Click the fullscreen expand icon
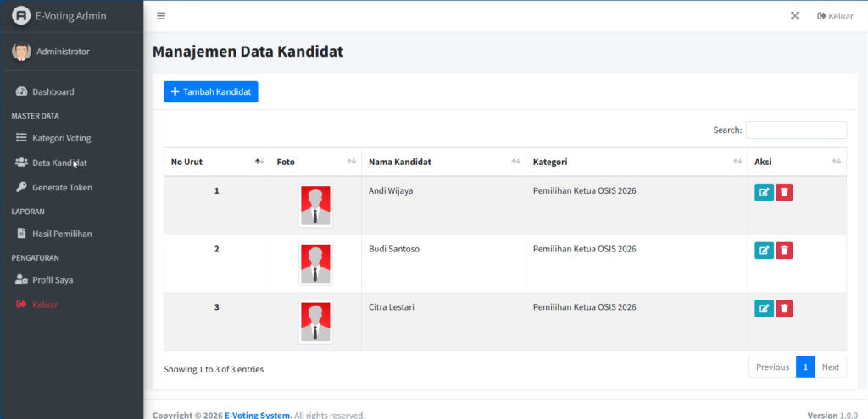868x419 pixels. pyautogui.click(x=795, y=16)
